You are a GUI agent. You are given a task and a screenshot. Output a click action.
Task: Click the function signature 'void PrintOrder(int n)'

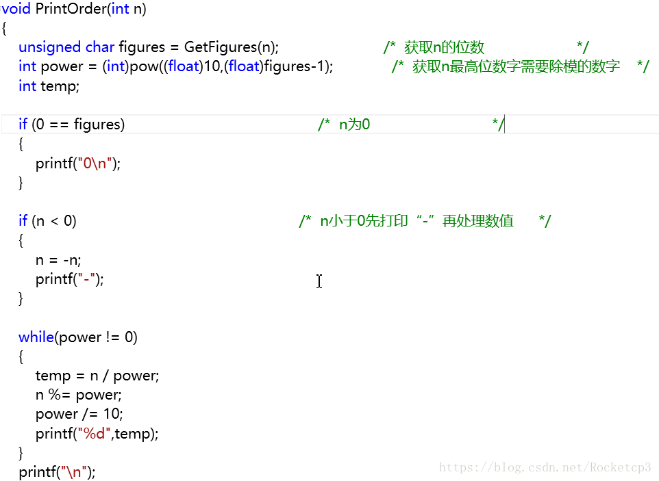pyautogui.click(x=74, y=9)
